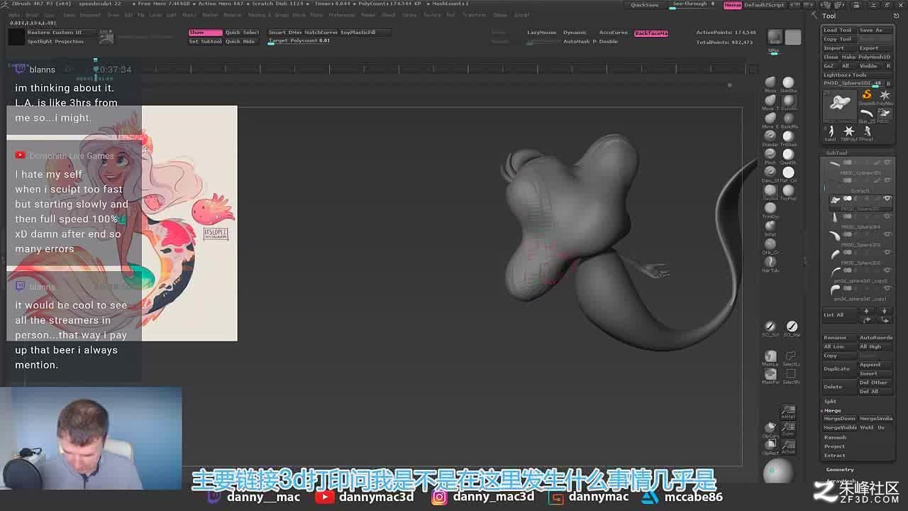Toggle the Menus button
The height and width of the screenshot is (511, 908).
pyautogui.click(x=733, y=5)
